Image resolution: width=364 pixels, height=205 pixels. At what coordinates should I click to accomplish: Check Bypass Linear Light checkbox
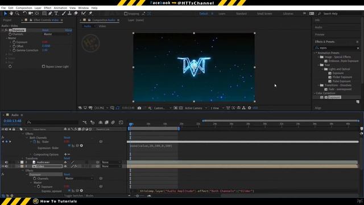click(x=43, y=67)
